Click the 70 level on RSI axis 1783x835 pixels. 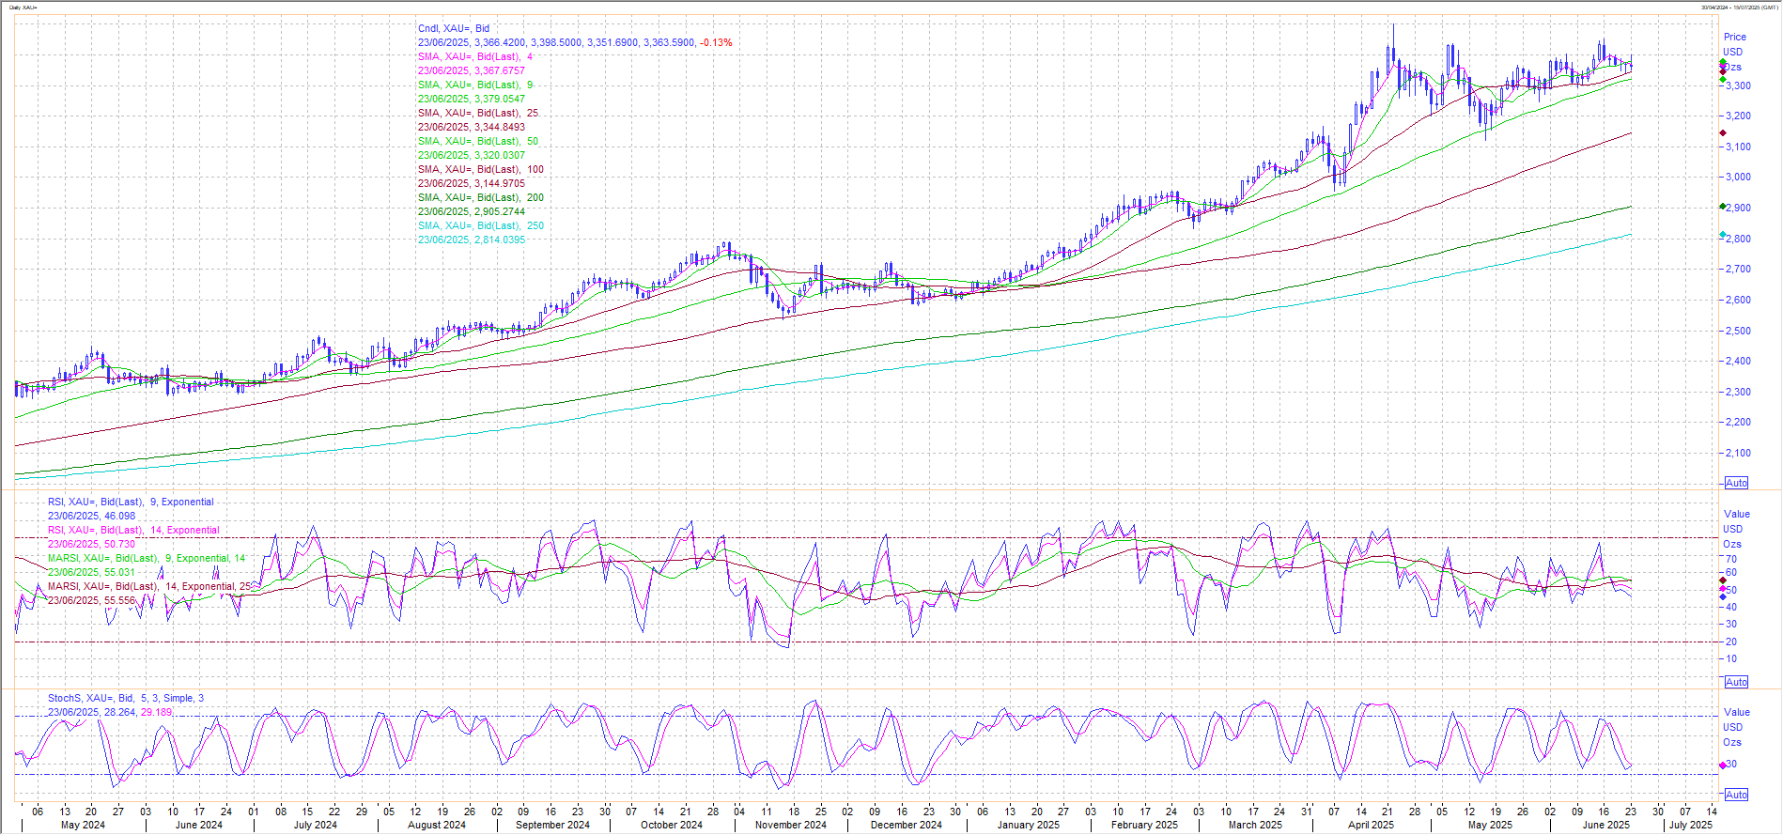(x=1731, y=559)
